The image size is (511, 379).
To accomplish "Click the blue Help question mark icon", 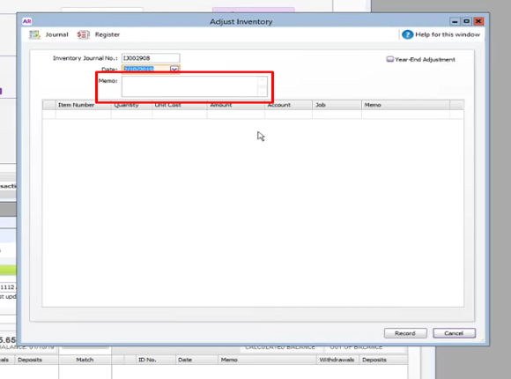I will coord(407,34).
